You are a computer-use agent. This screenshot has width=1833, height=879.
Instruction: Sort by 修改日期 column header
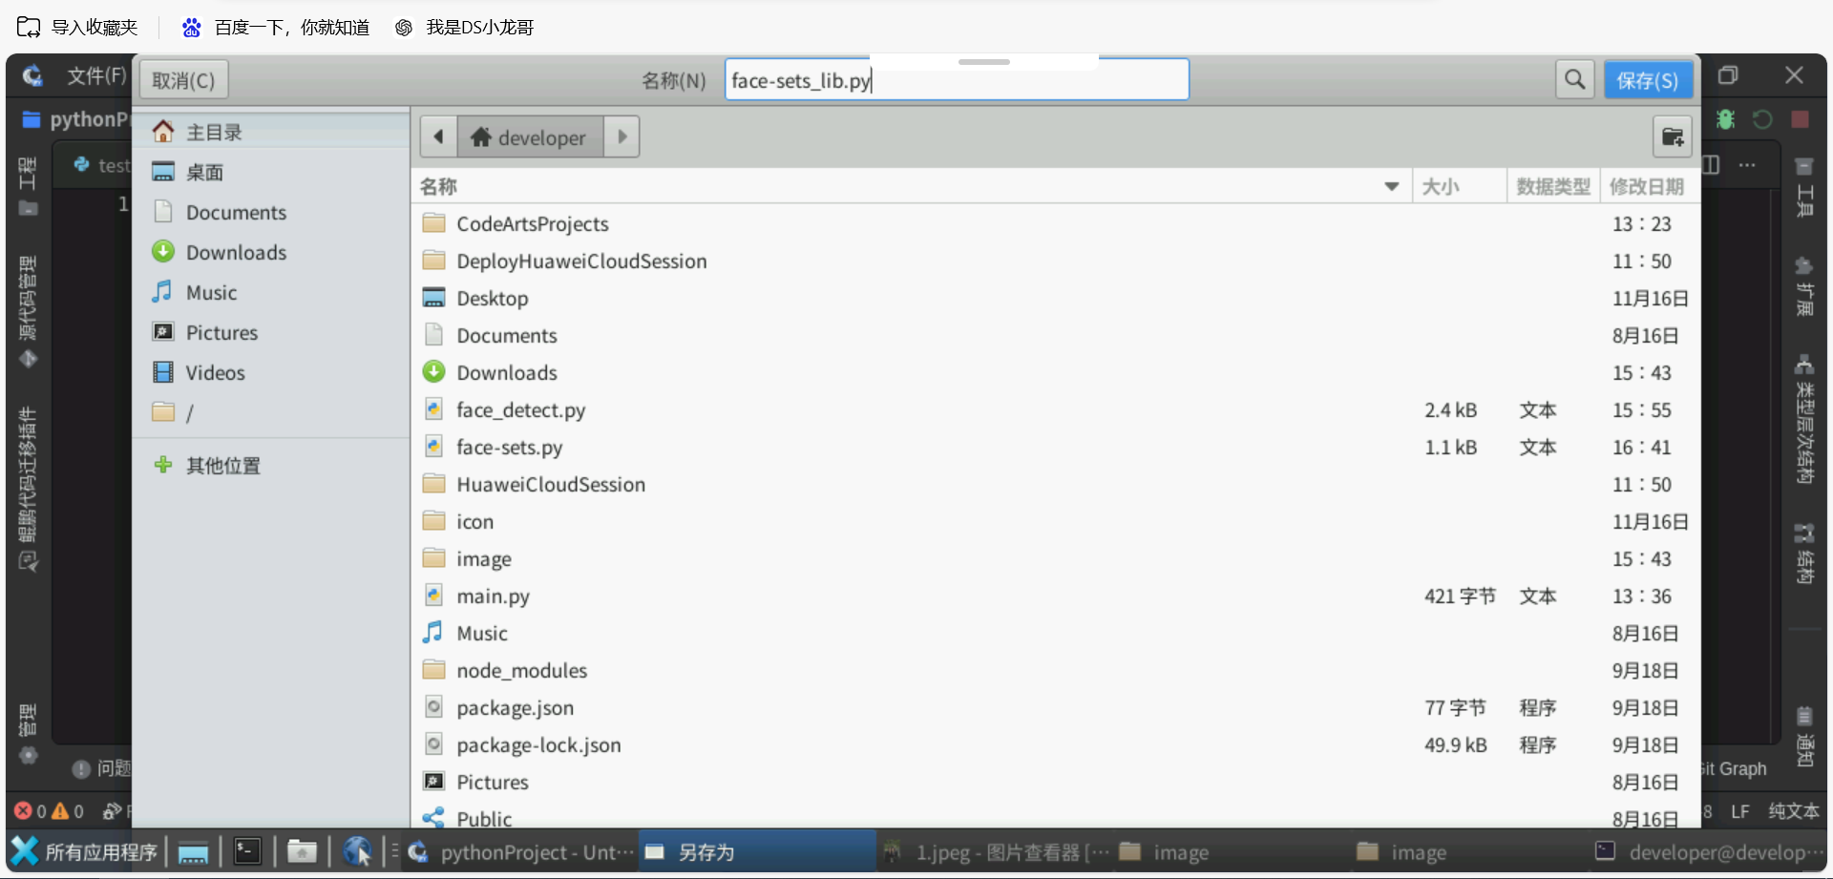point(1646,187)
